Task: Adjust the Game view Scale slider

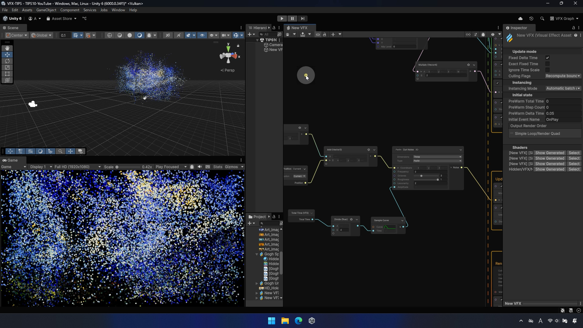Action: click(x=117, y=167)
